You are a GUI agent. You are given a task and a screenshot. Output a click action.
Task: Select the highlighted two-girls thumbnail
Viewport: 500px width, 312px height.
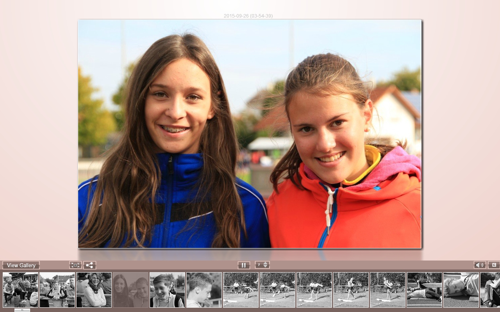tap(130, 290)
